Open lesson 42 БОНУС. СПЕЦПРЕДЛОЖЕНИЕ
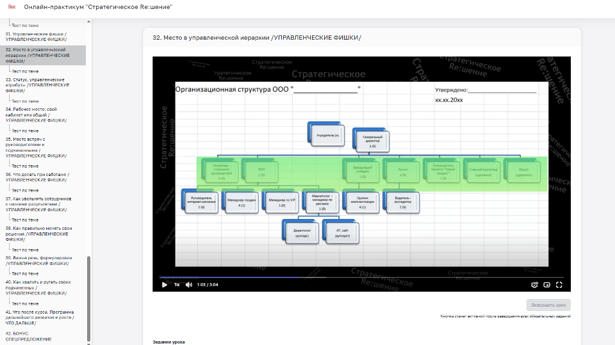615x345 pixels. pyautogui.click(x=29, y=336)
